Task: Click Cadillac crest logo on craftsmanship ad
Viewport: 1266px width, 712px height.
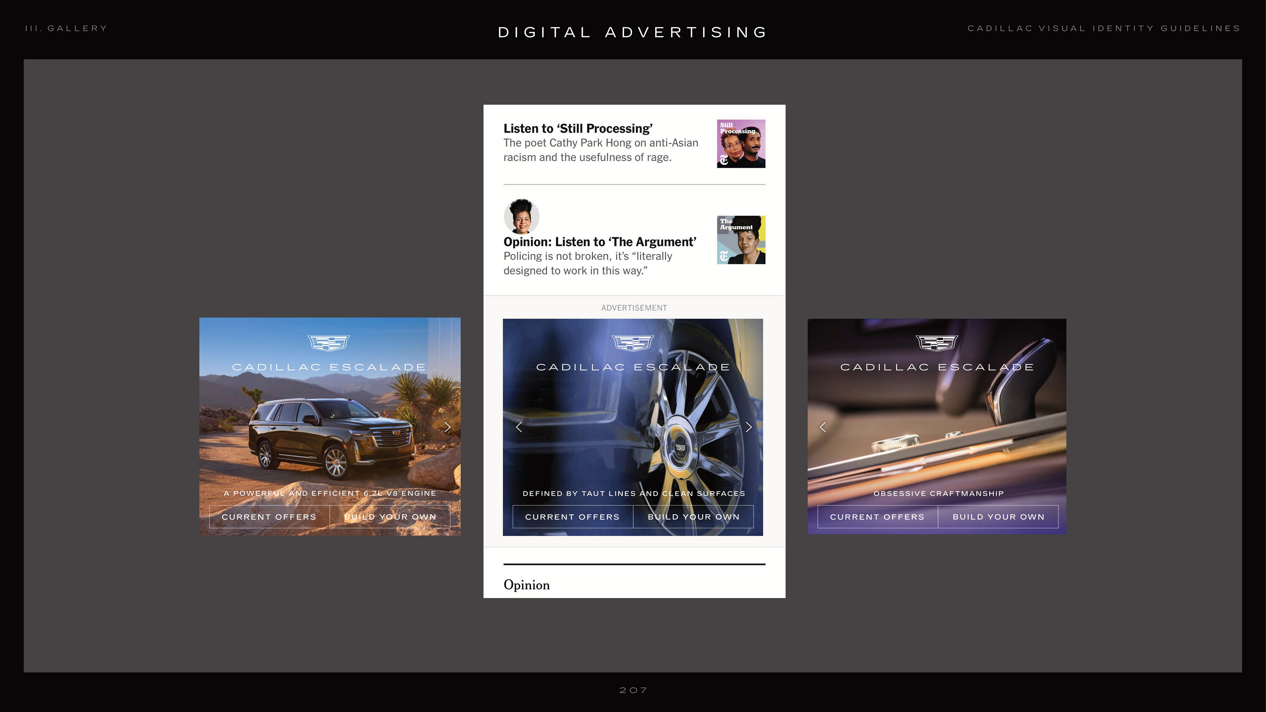Action: 937,343
